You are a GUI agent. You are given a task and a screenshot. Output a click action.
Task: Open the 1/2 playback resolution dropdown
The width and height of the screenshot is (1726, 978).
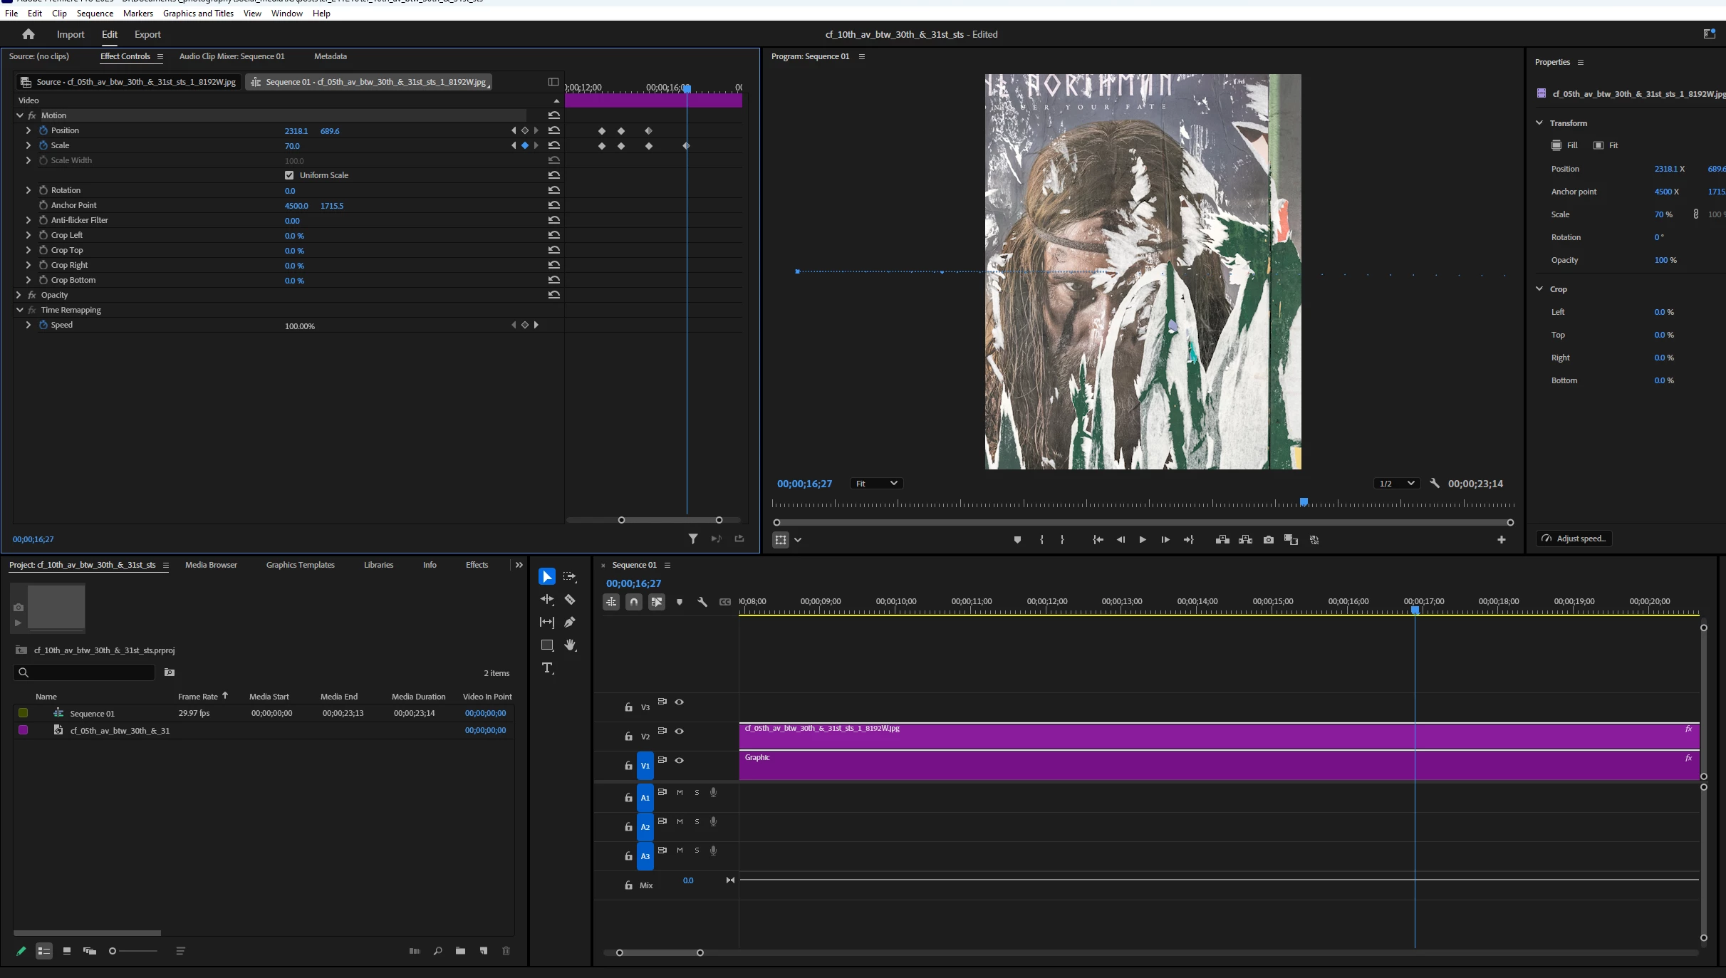[1396, 484]
